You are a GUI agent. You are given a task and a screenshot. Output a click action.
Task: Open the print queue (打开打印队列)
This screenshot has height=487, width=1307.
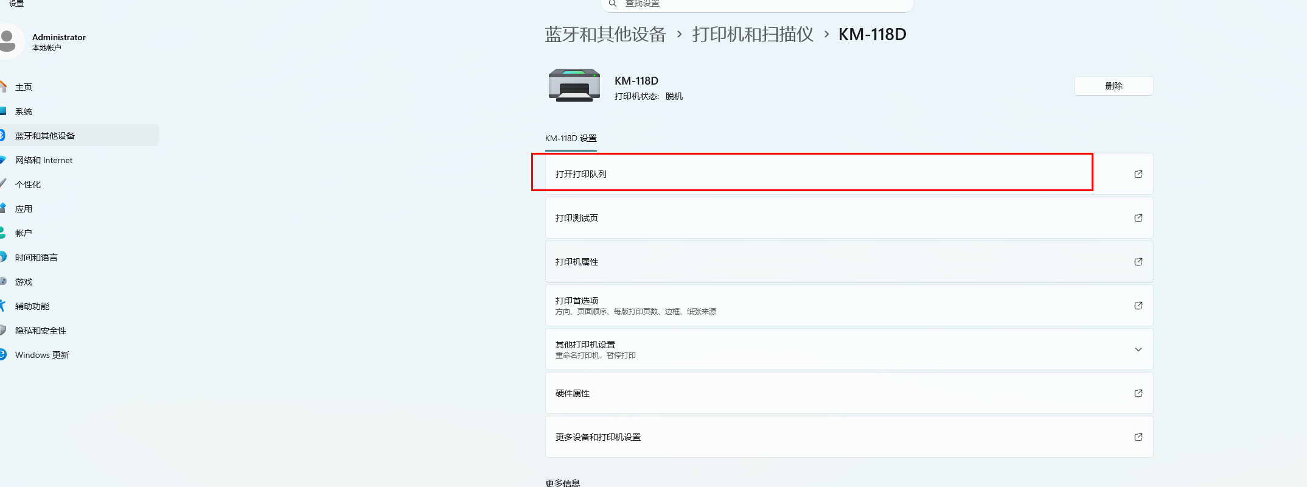[x=849, y=174]
